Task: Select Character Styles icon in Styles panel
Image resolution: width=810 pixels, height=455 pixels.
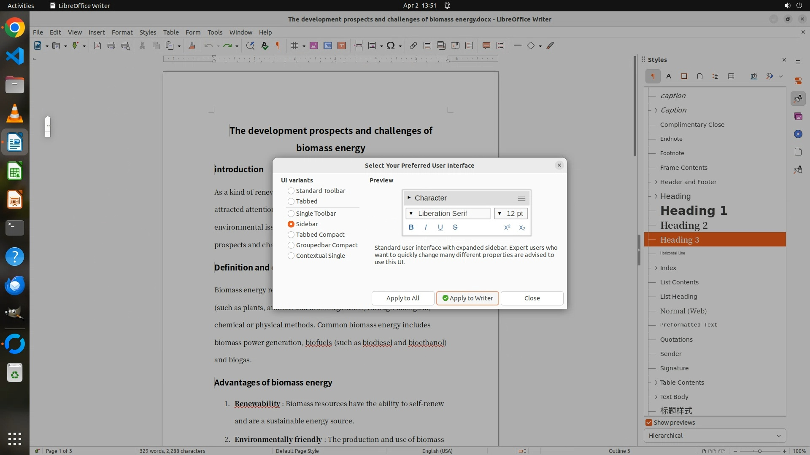Action: (x=669, y=76)
